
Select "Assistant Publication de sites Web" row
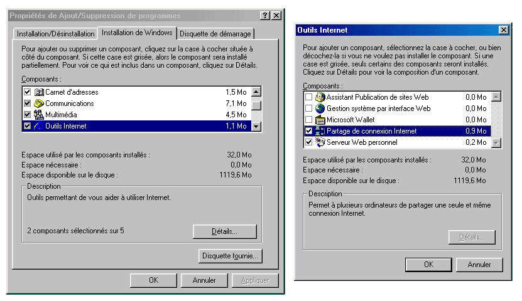[378, 97]
